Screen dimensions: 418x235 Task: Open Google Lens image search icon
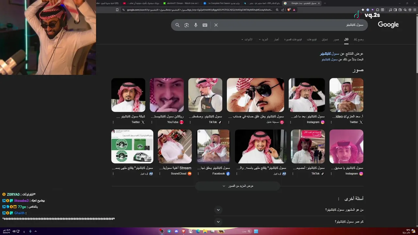(x=186, y=25)
